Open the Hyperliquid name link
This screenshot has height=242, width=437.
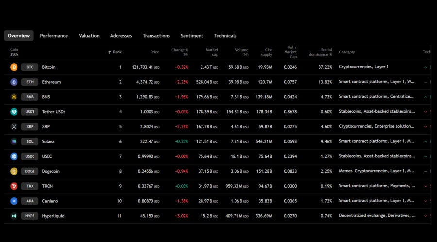click(53, 216)
